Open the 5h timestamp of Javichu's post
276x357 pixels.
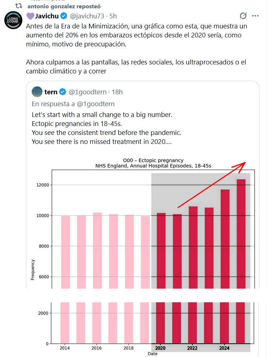pyautogui.click(x=113, y=16)
